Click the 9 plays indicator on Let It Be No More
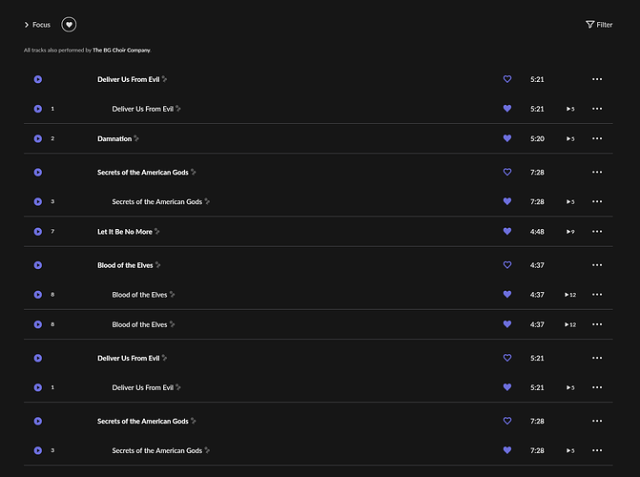 coord(569,232)
